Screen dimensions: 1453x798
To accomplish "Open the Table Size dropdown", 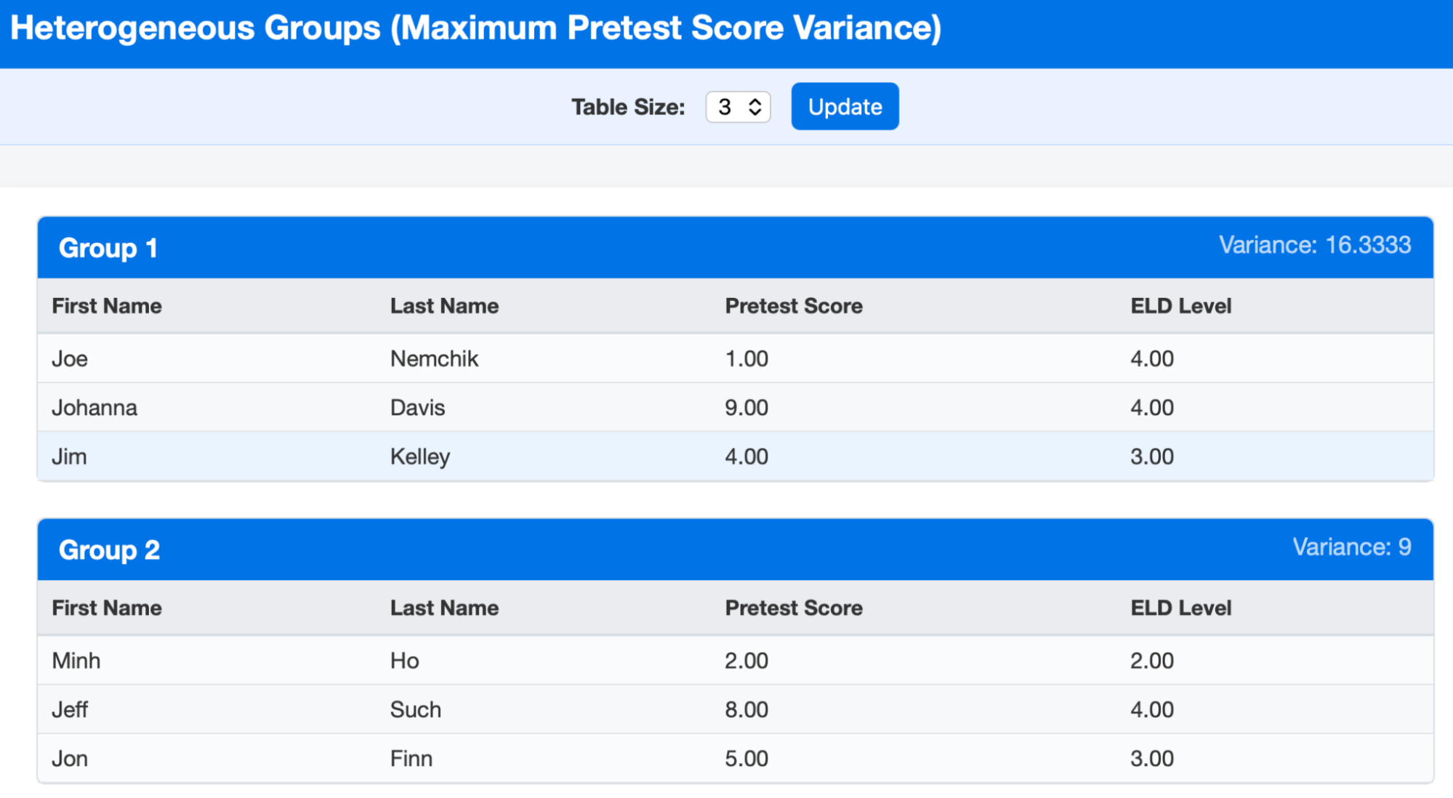I will click(x=729, y=107).
